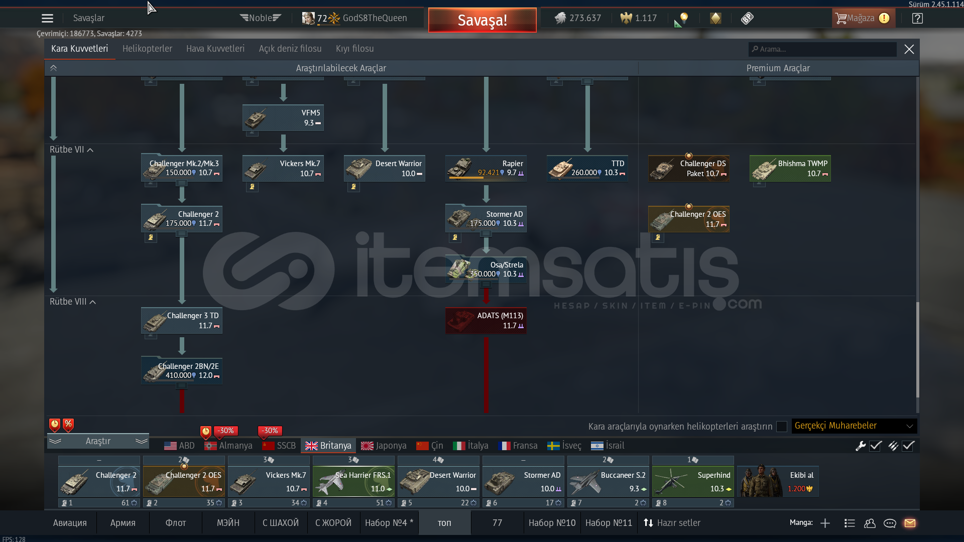Expand the Araştır panel left chevron
964x542 pixels.
(x=55, y=441)
